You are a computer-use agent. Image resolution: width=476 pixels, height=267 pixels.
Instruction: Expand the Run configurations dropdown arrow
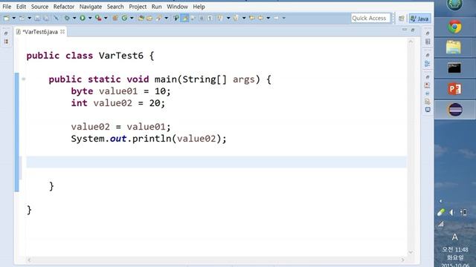(90, 18)
